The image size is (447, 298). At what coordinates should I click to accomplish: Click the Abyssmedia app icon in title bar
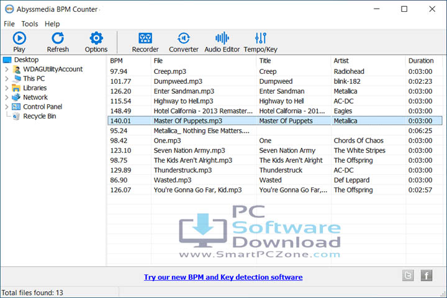[x=9, y=9]
